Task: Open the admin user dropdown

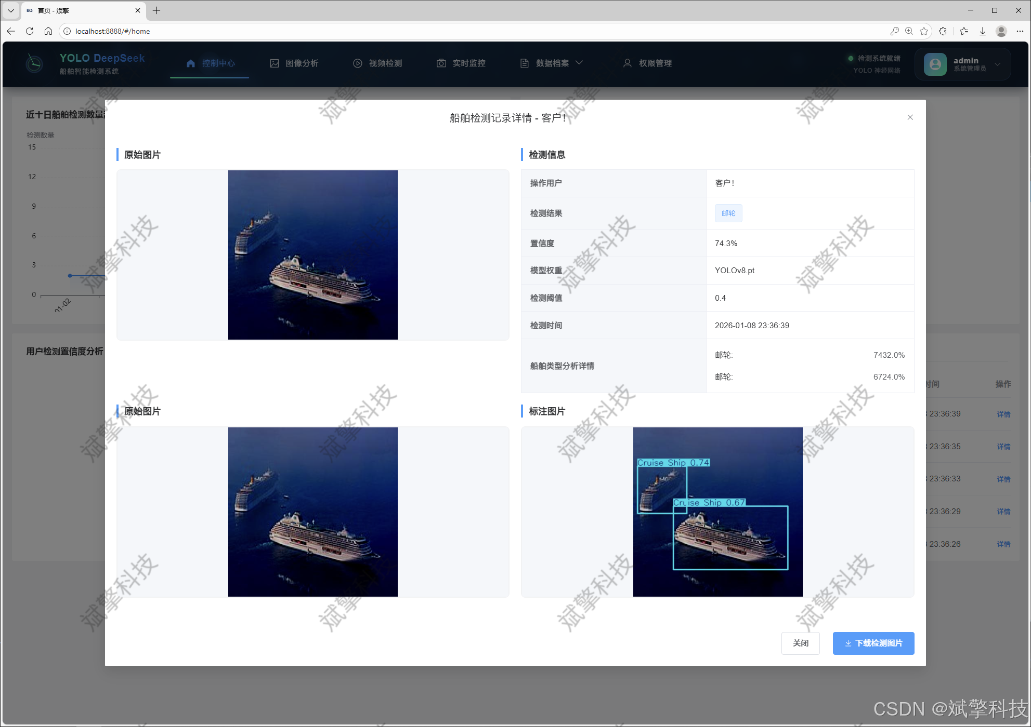Action: pos(962,64)
